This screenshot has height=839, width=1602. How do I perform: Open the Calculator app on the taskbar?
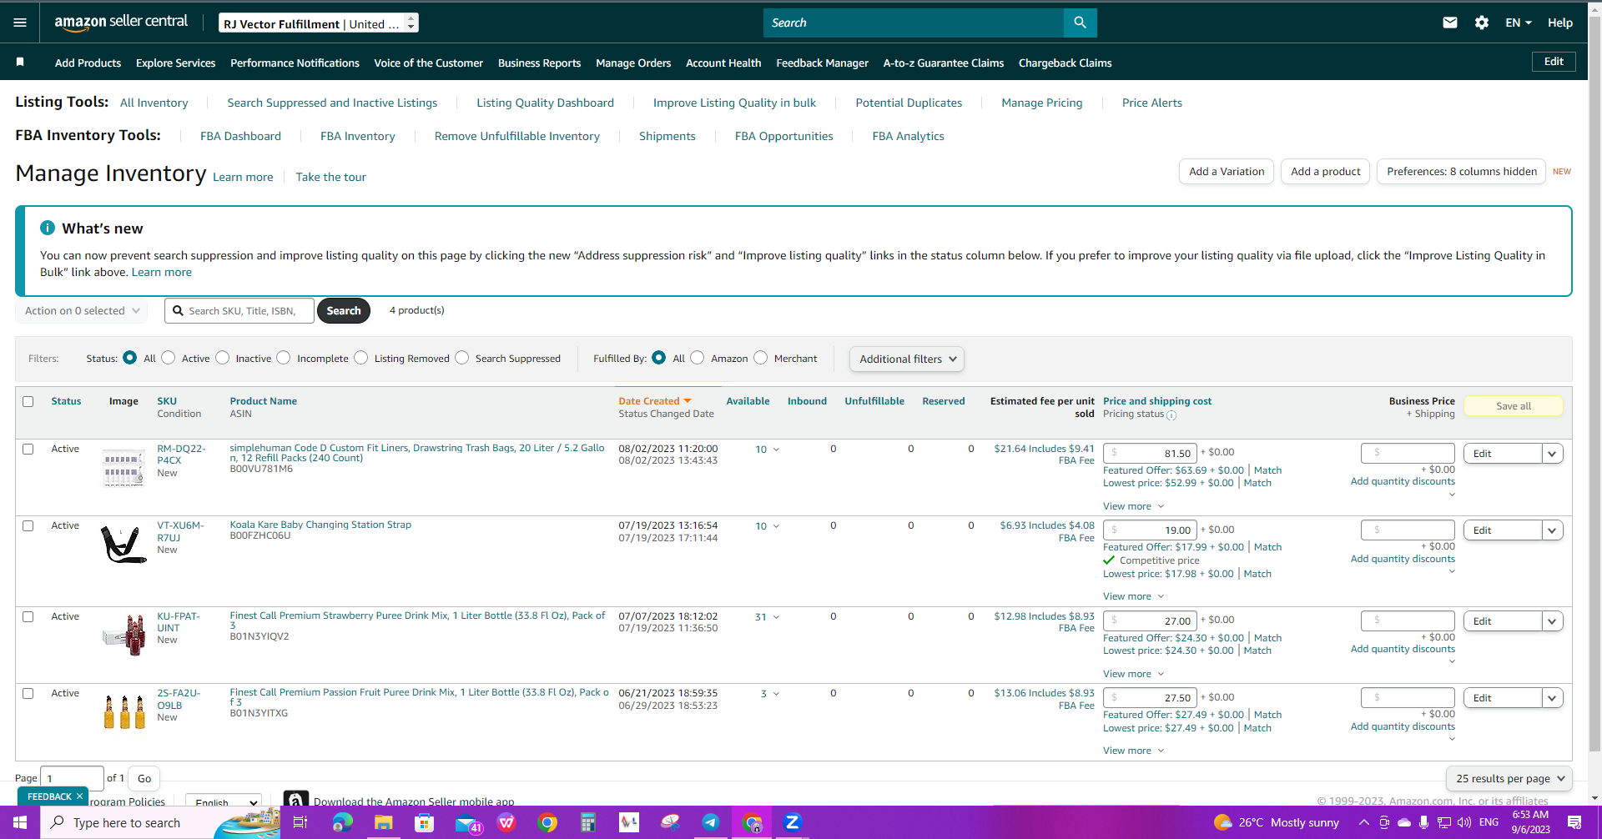pos(588,822)
